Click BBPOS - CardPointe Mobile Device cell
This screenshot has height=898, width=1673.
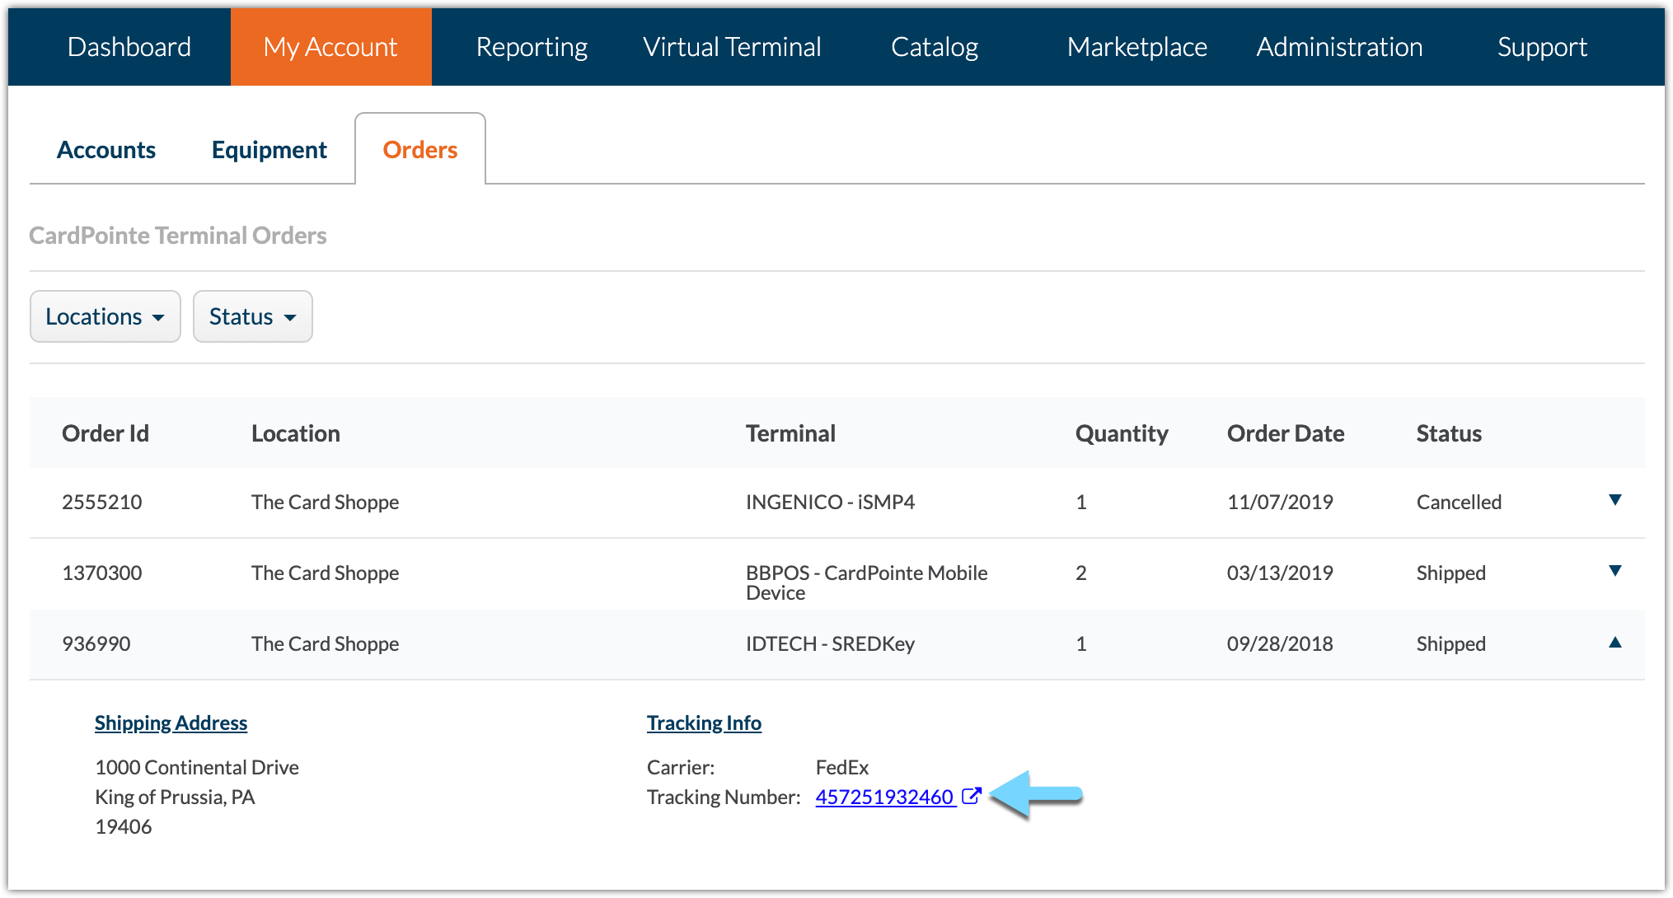click(866, 582)
